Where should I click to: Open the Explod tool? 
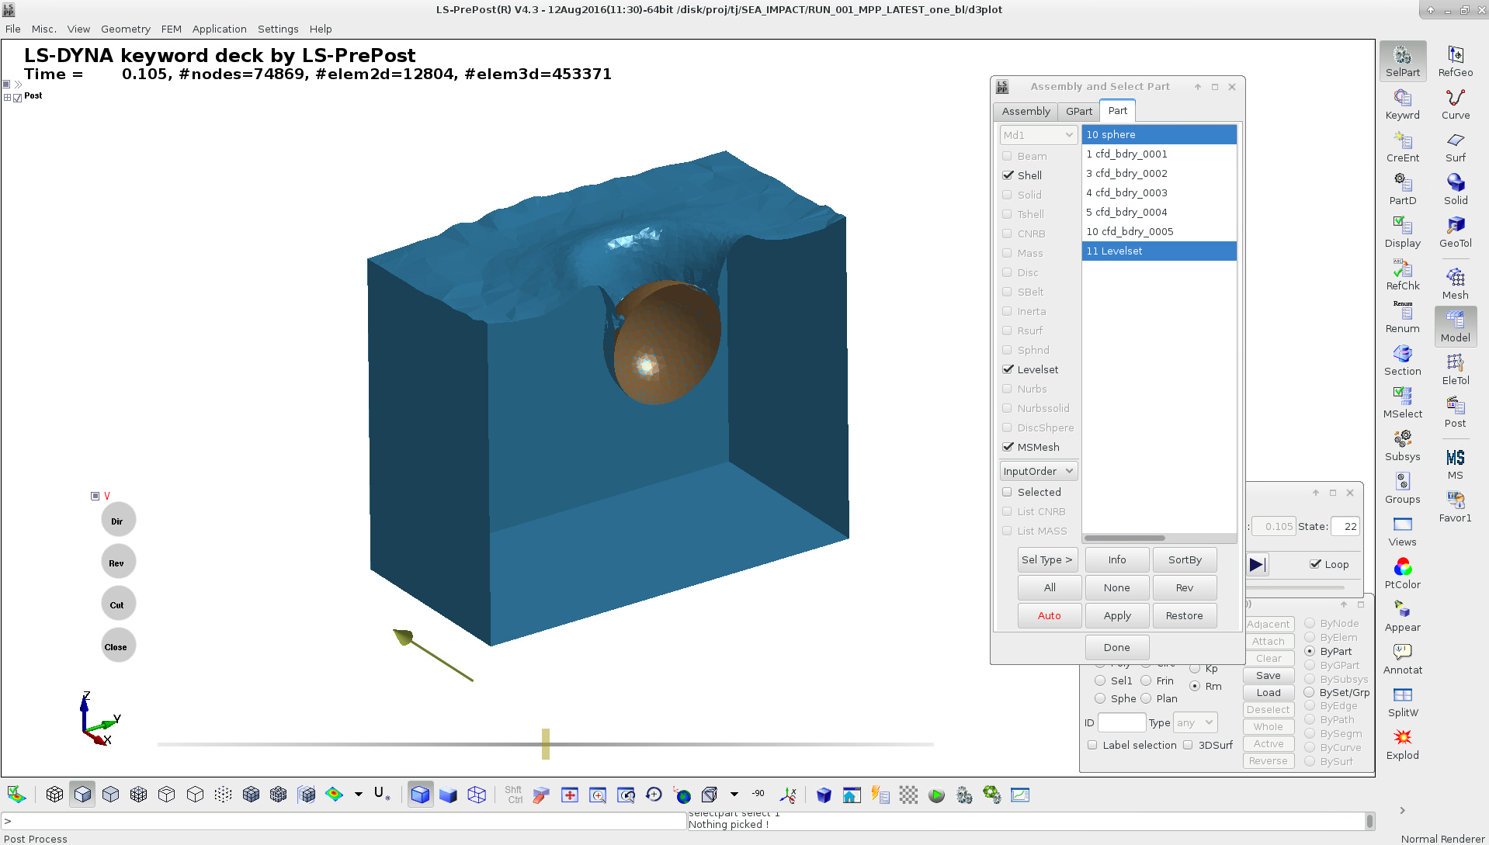point(1402,743)
